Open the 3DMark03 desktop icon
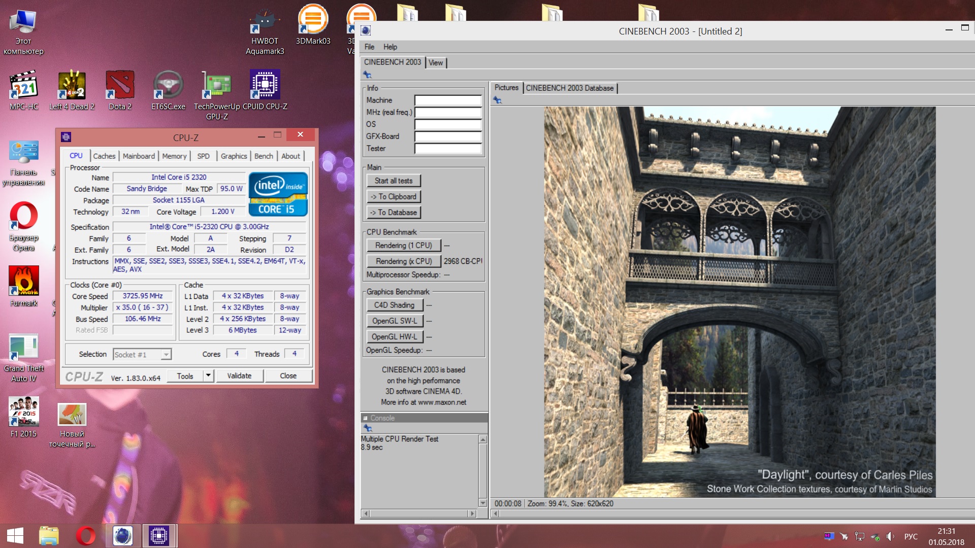975x548 pixels. tap(313, 25)
